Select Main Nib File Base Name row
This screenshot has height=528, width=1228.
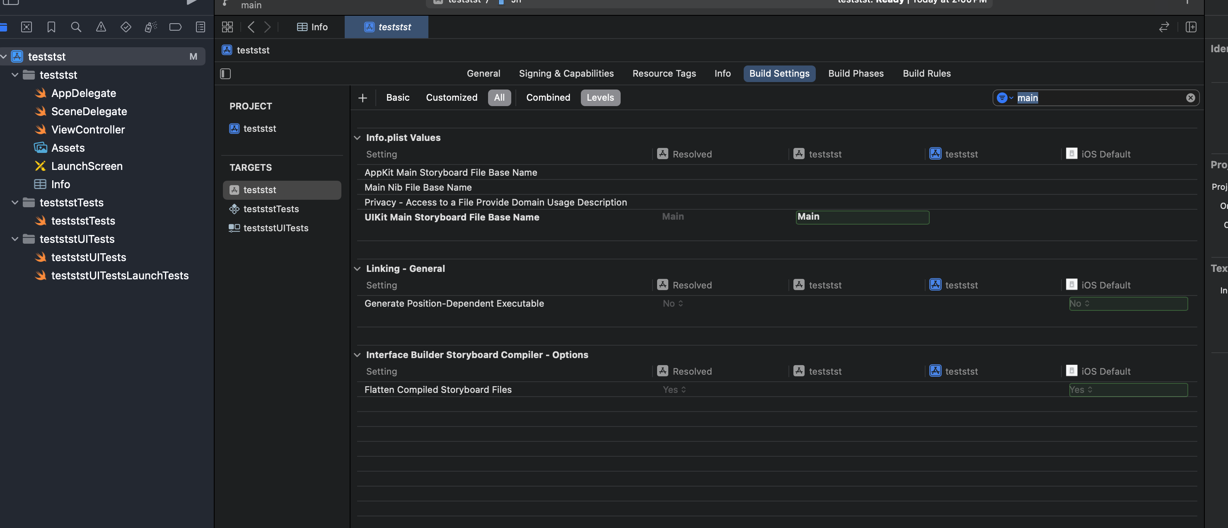777,187
